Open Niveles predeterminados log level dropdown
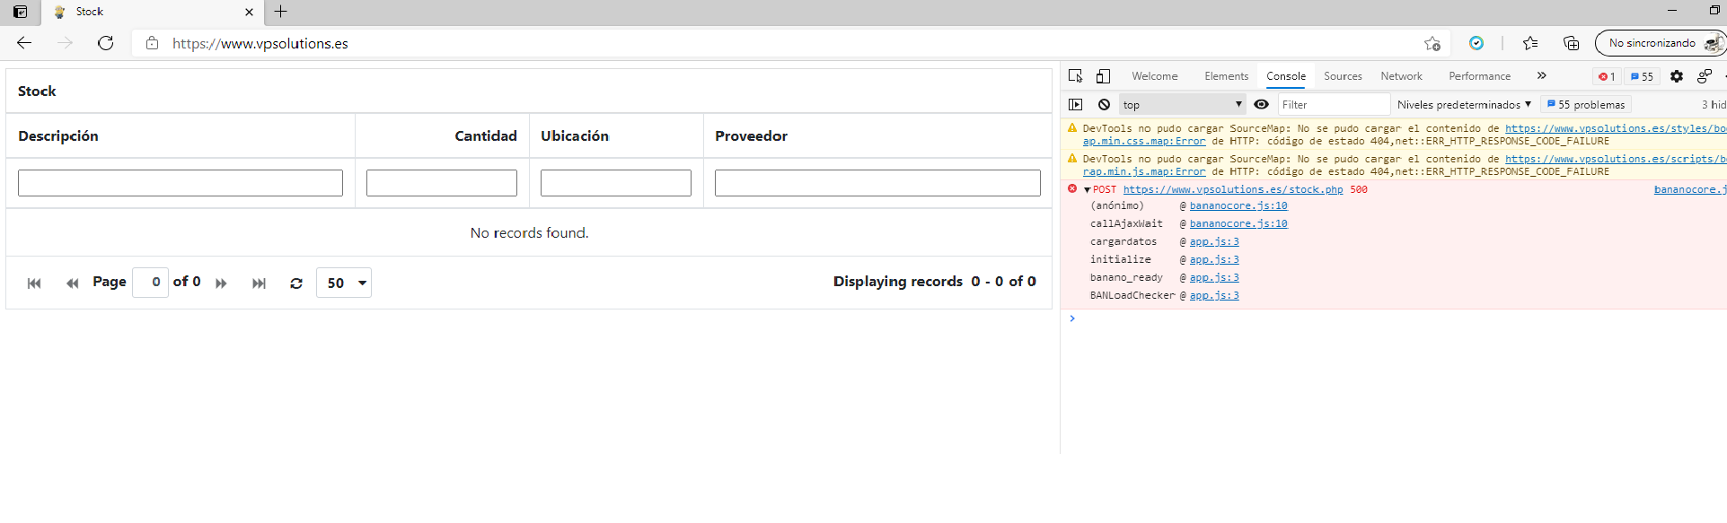Screen dimensions: 1727x523 (1464, 105)
